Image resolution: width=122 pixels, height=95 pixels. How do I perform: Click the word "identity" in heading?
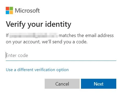tap(58, 24)
